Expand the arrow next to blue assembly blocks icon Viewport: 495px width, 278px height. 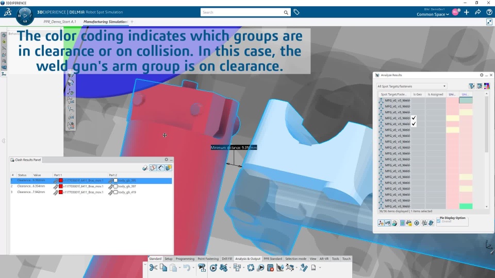click(x=230, y=268)
